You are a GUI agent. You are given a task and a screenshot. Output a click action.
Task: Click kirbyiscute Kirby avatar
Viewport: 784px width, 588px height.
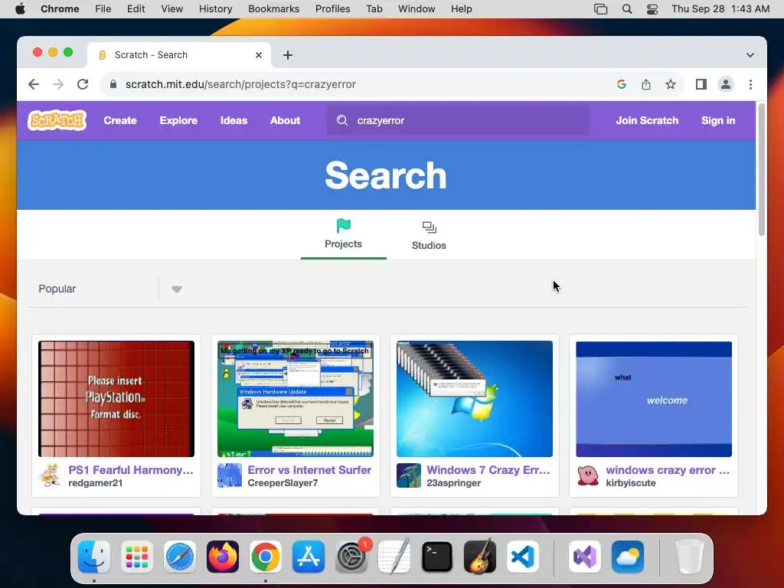click(x=588, y=475)
